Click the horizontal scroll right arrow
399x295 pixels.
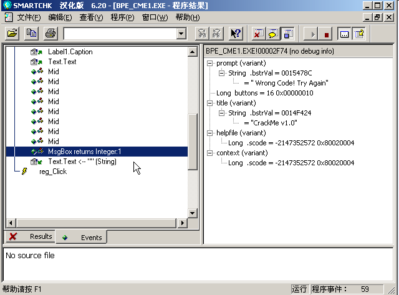(183, 223)
